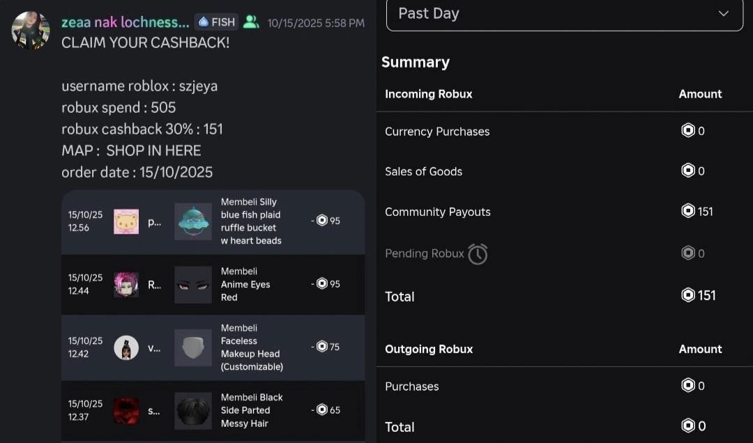Viewport: 753px width, 443px height.
Task: Click the message timestamp 10/15/2025 5:58 PM
Action: click(316, 23)
